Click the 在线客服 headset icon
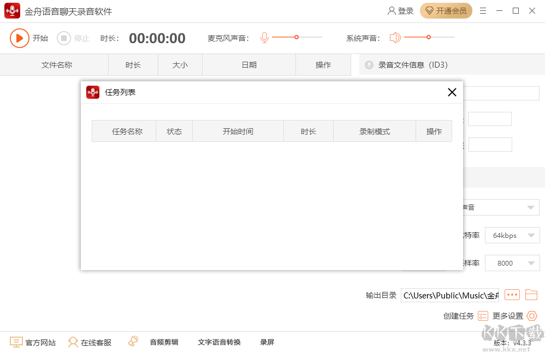This screenshot has height=353, width=545. tap(73, 342)
